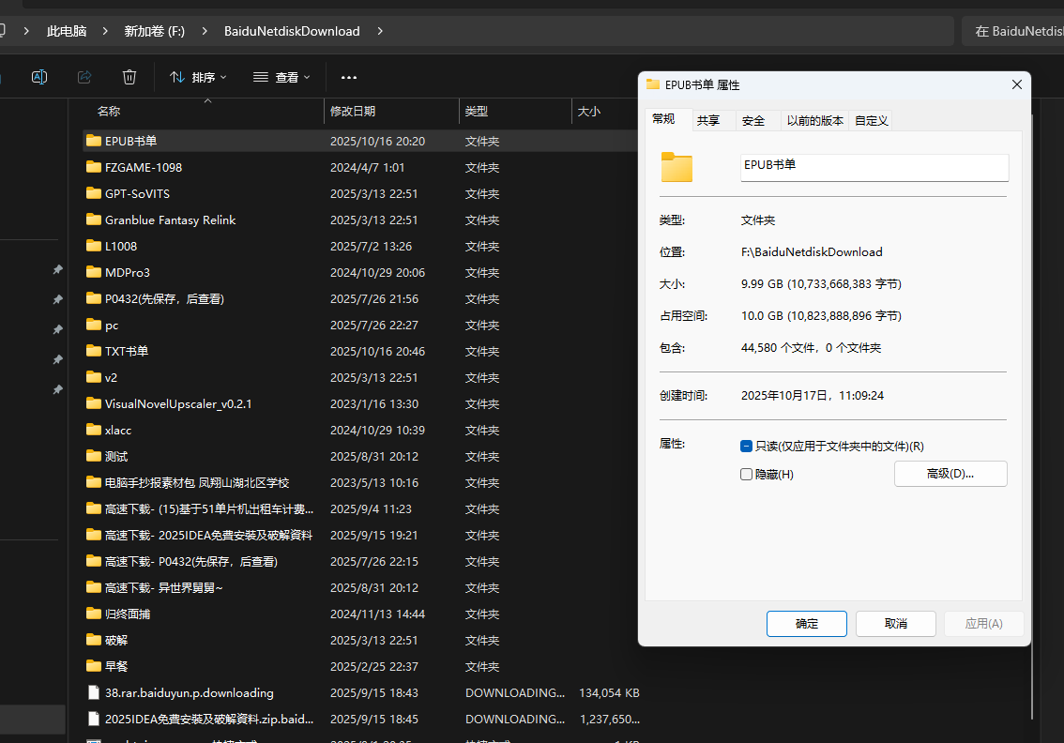Click the Share icon in the toolbar

point(84,77)
